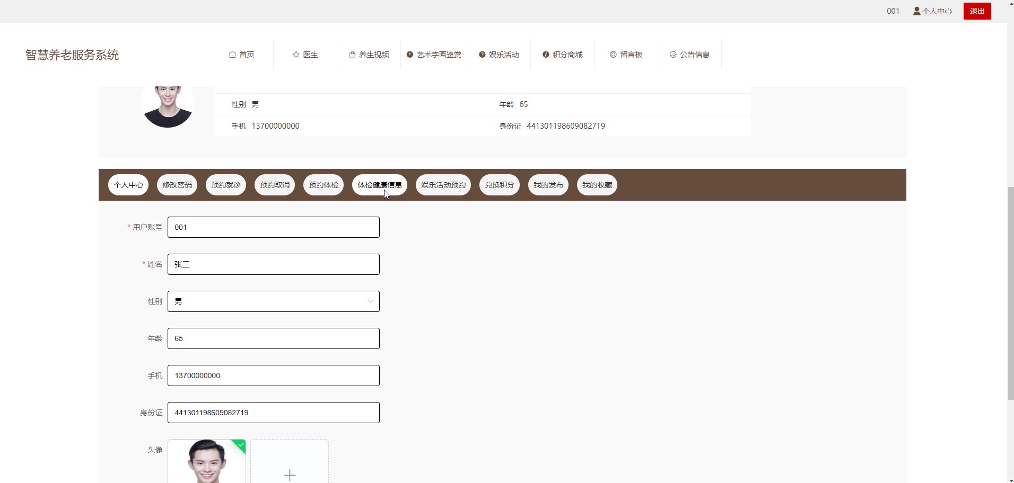Click the 智慧养老服务系统 site title
1014x483 pixels.
point(72,55)
